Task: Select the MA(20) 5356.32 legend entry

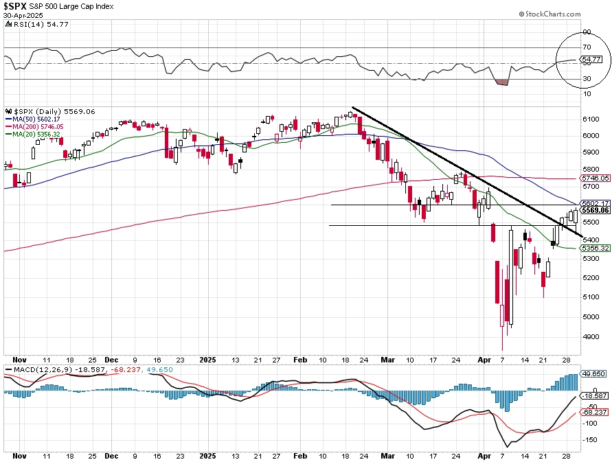Action: (33, 135)
